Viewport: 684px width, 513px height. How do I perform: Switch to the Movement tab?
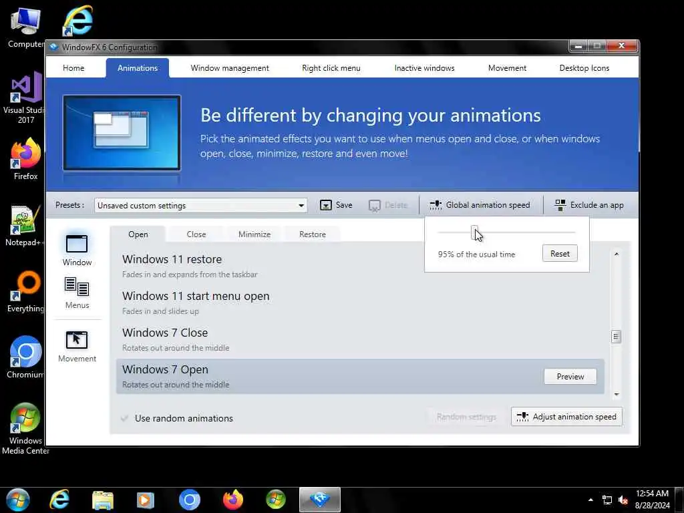(x=507, y=68)
